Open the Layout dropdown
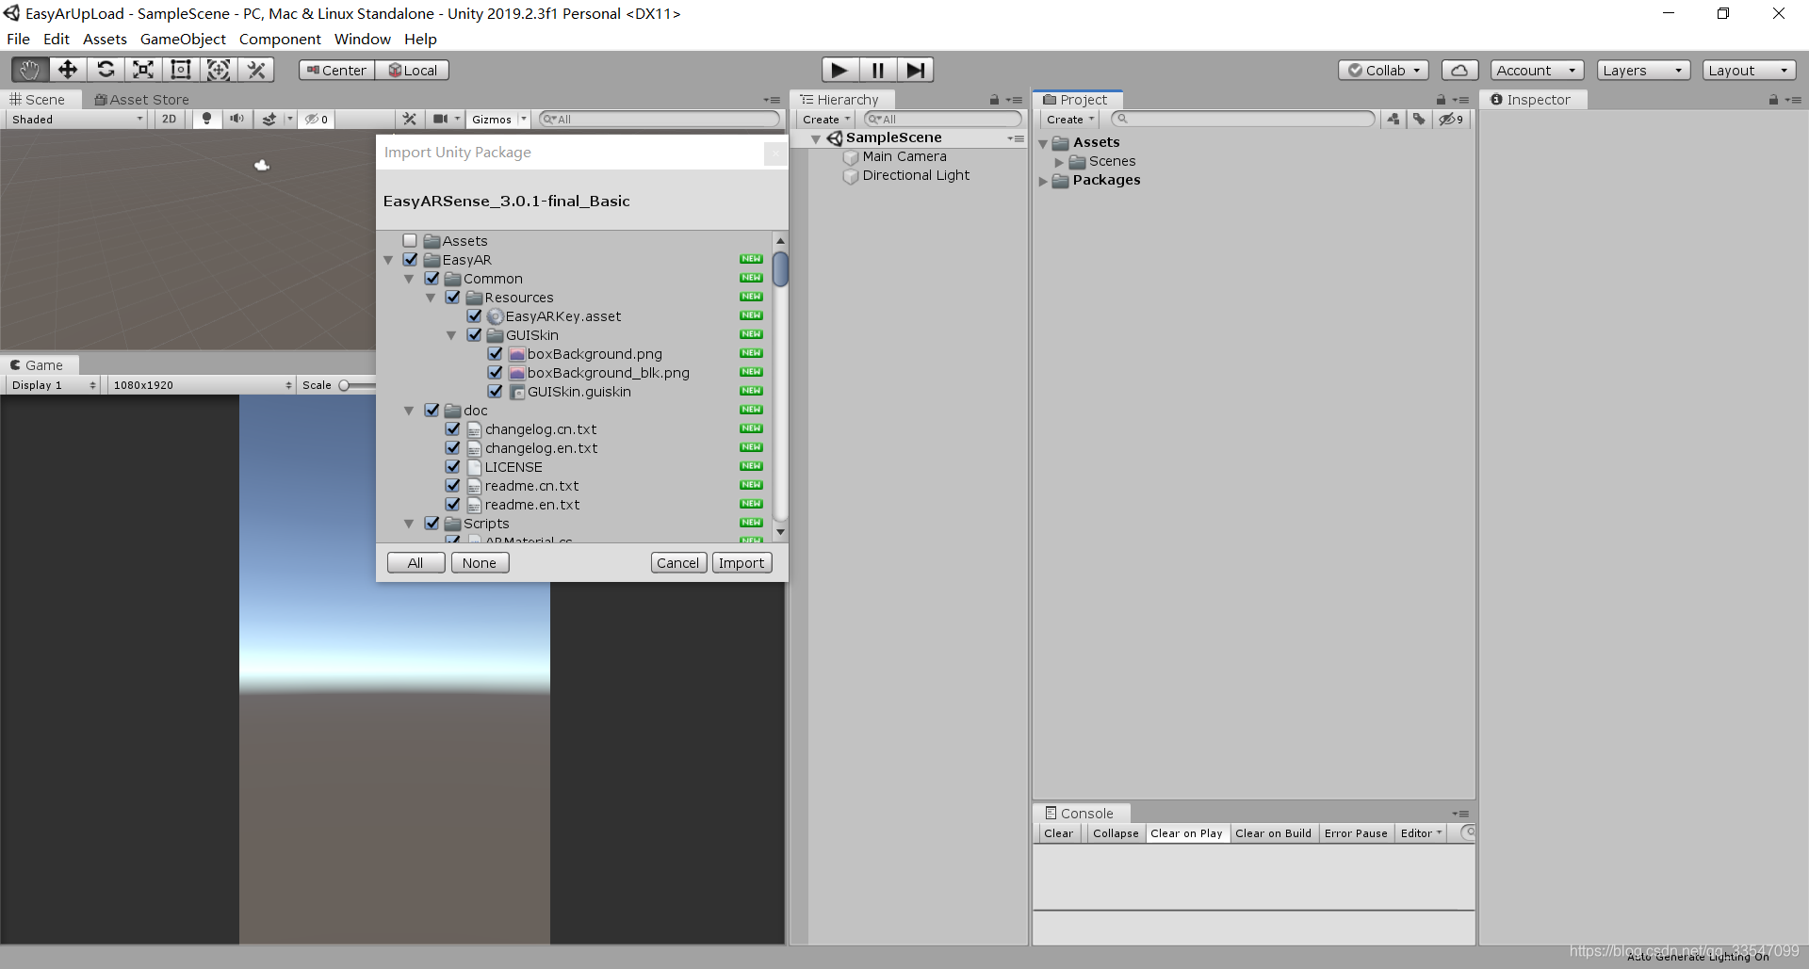Viewport: 1809px width, 969px height. [1749, 71]
